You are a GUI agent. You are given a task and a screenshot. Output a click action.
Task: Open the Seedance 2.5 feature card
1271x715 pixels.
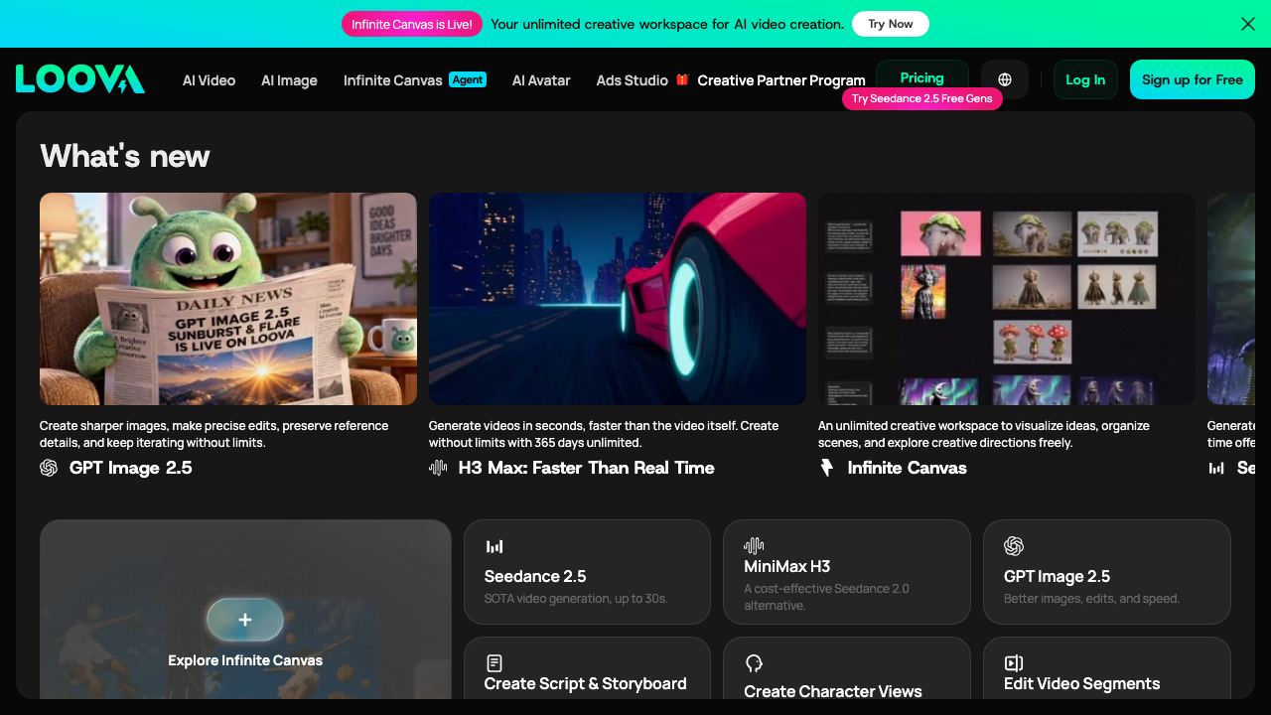point(587,572)
